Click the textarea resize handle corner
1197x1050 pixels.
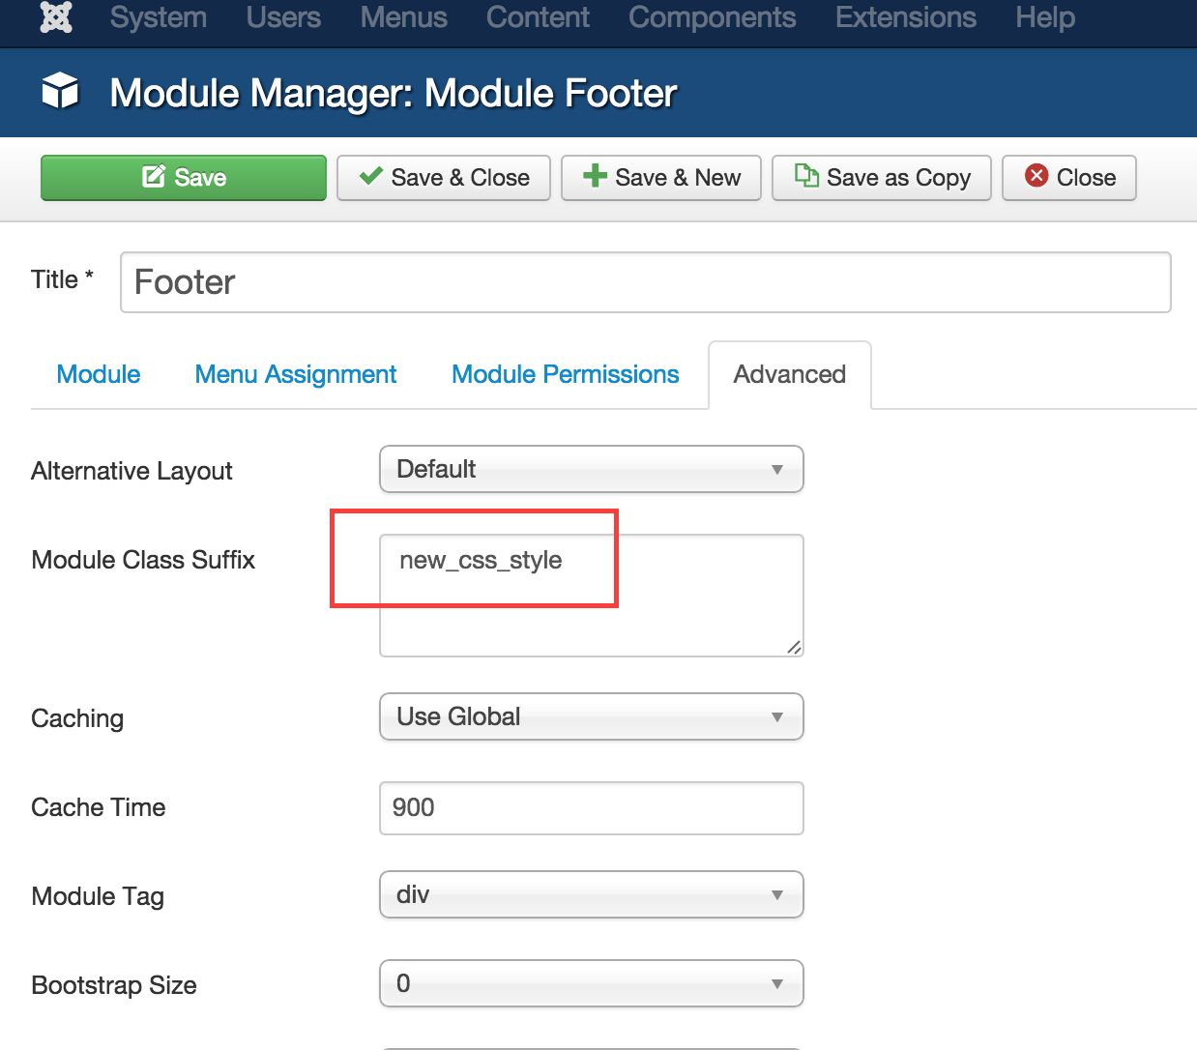click(794, 647)
